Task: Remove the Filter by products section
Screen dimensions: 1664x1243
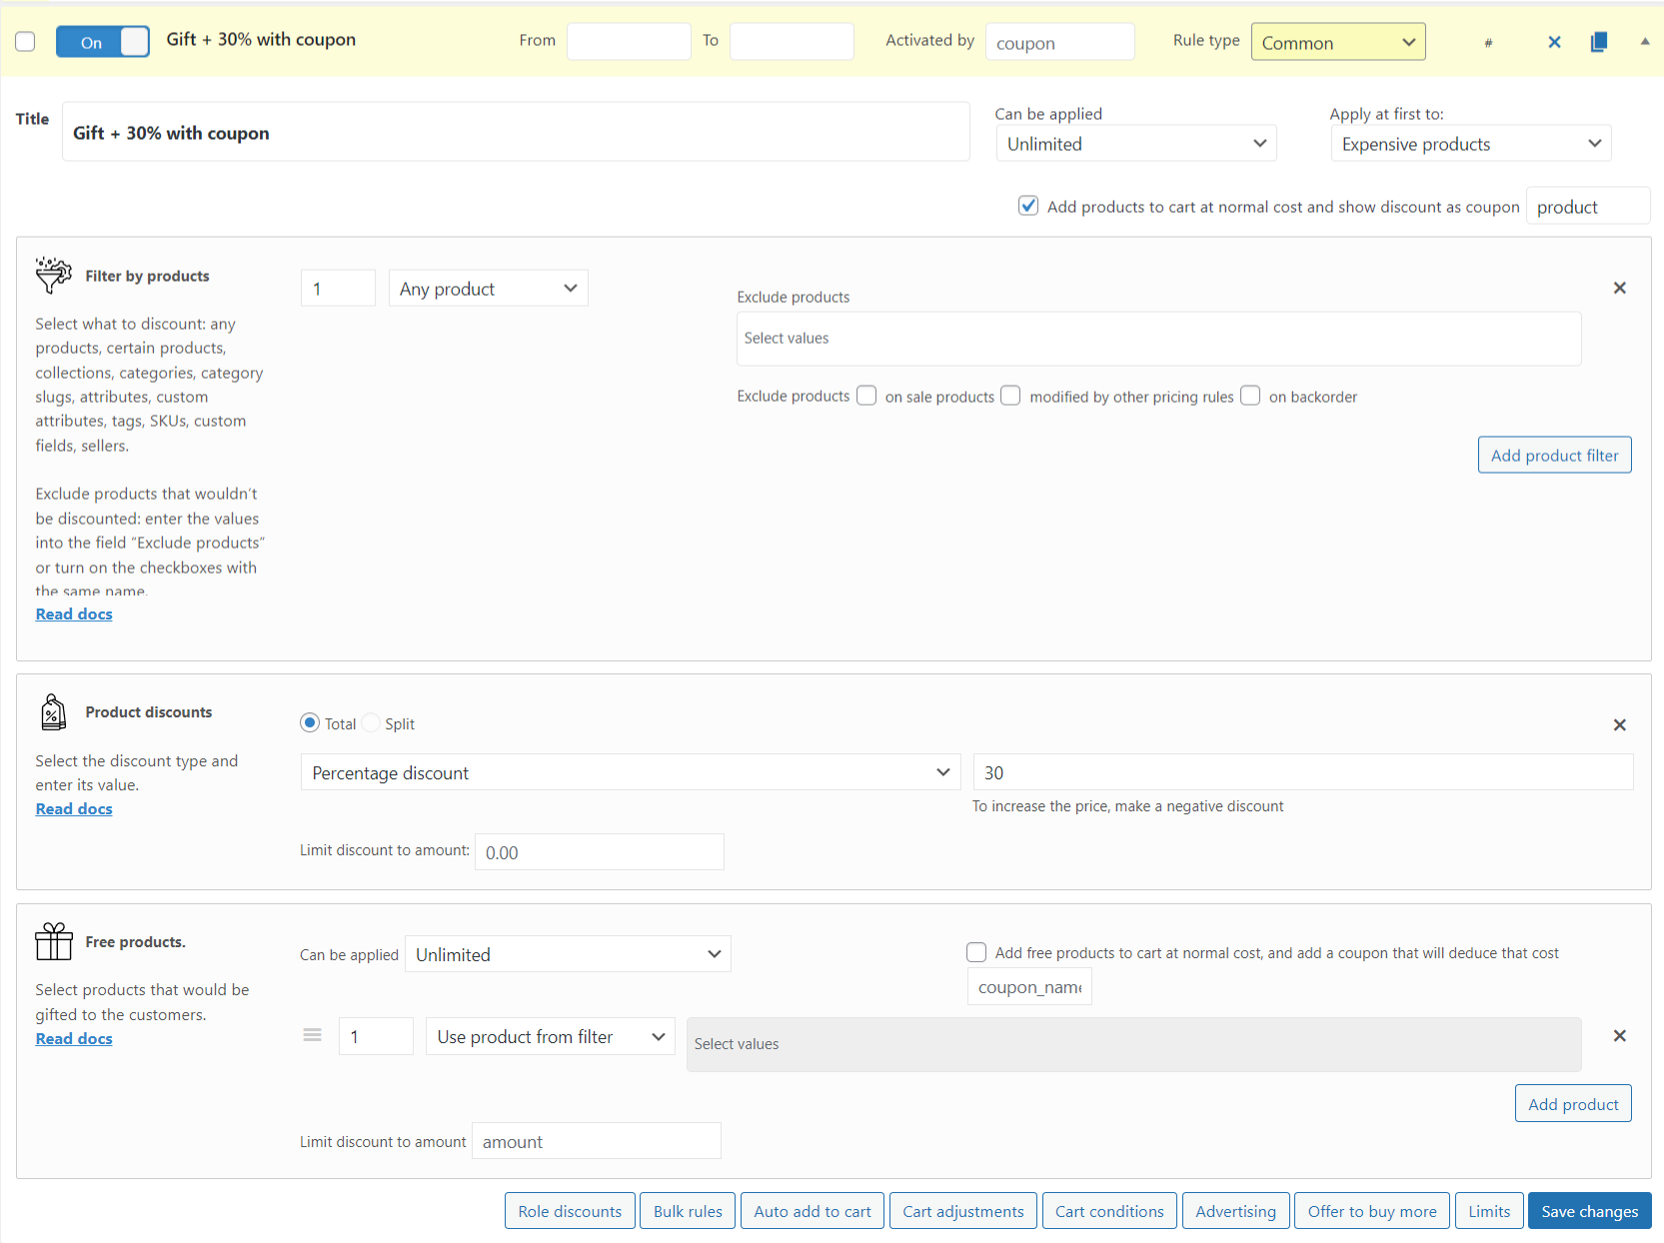Action: click(1620, 288)
